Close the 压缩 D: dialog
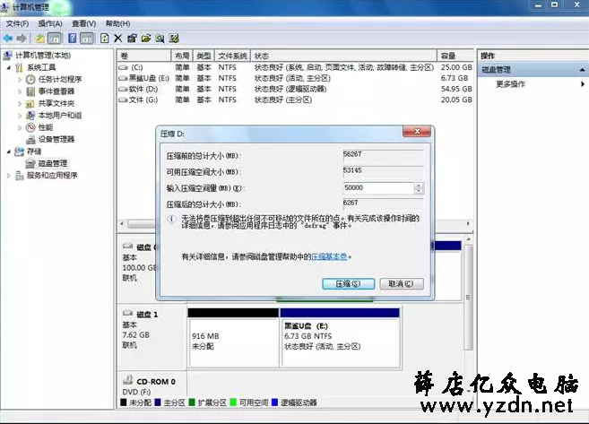 [417, 132]
